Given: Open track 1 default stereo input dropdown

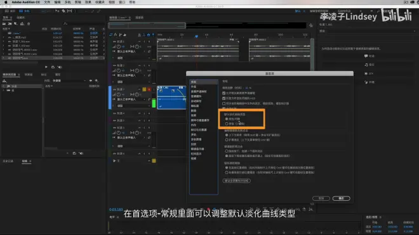Looking at the screenshot, I should coord(131,51).
